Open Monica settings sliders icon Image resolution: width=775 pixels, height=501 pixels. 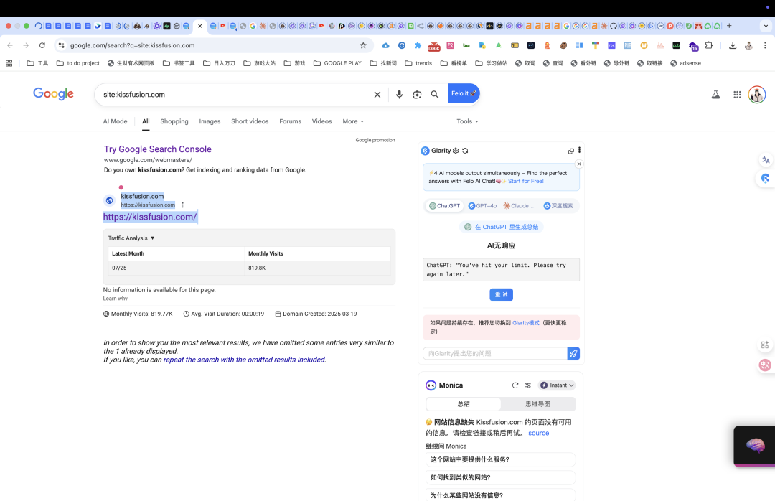[x=528, y=385]
